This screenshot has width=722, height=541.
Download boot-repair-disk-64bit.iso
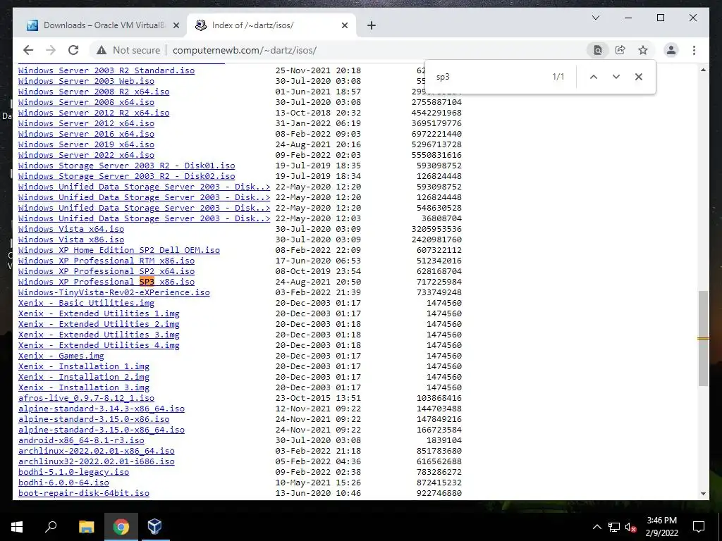(x=84, y=494)
